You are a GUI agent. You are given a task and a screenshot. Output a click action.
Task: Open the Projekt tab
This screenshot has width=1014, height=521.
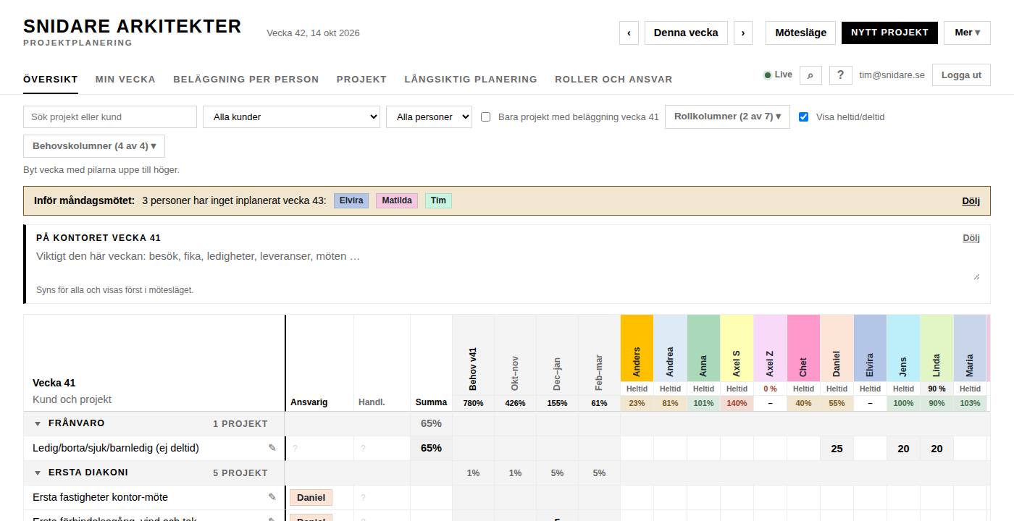pyautogui.click(x=361, y=80)
